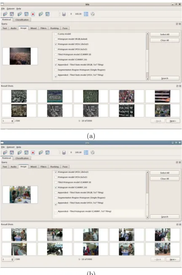
Task: Select Face query tab in bottom window
Action: point(65,167)
